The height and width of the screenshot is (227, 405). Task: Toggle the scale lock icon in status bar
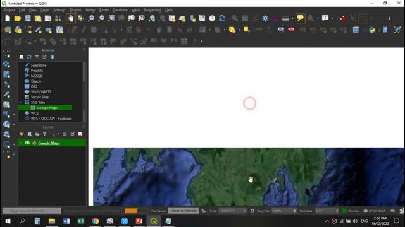click(252, 211)
